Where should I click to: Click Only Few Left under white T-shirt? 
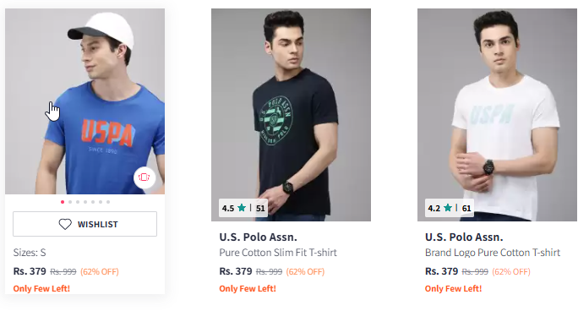tap(454, 288)
